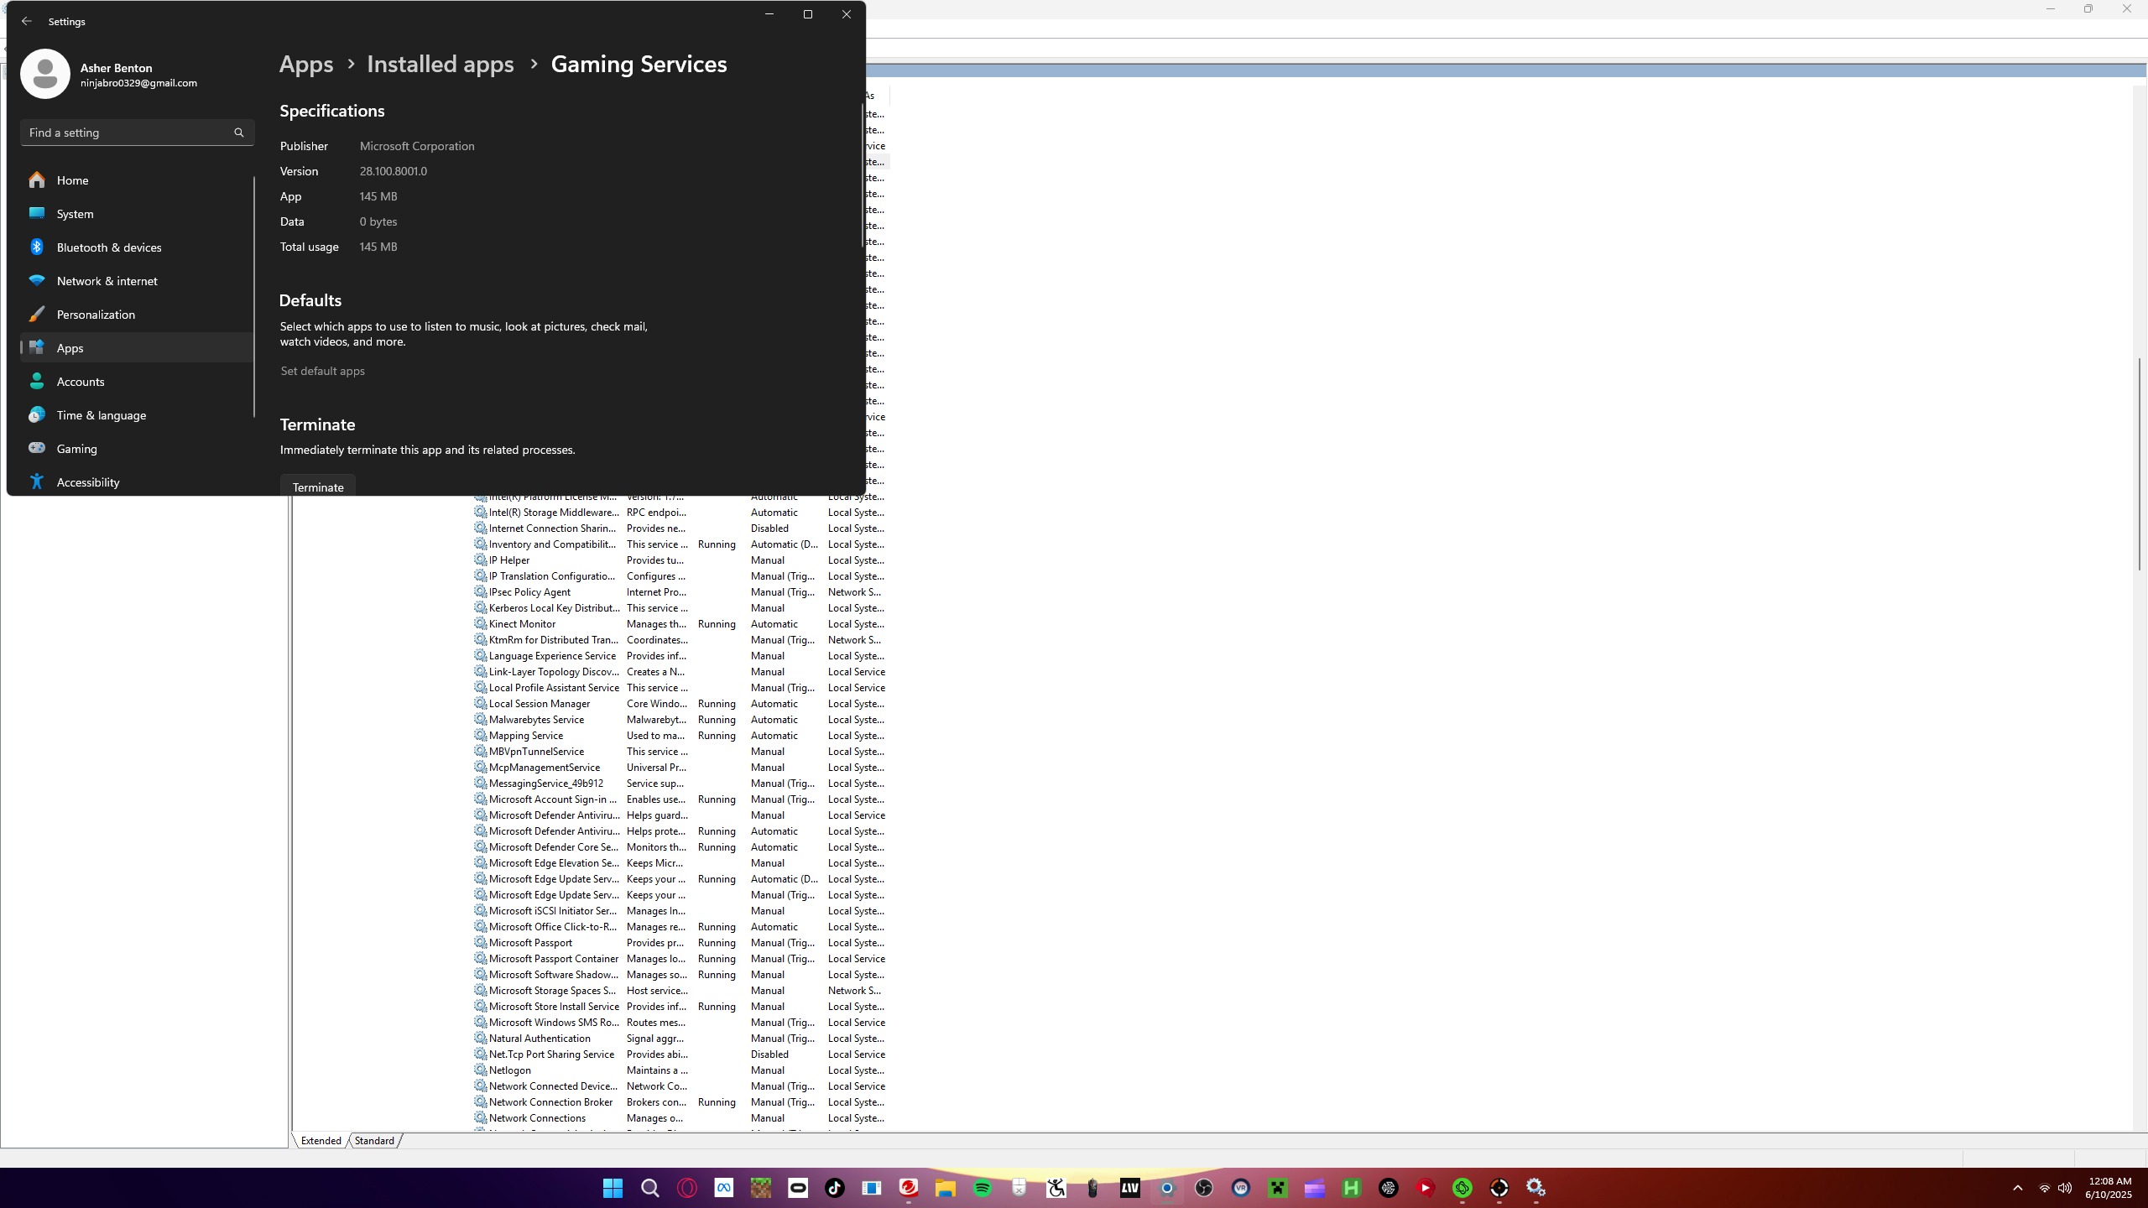This screenshot has width=2148, height=1208.
Task: Switch to the Standard tab
Action: pyautogui.click(x=374, y=1141)
